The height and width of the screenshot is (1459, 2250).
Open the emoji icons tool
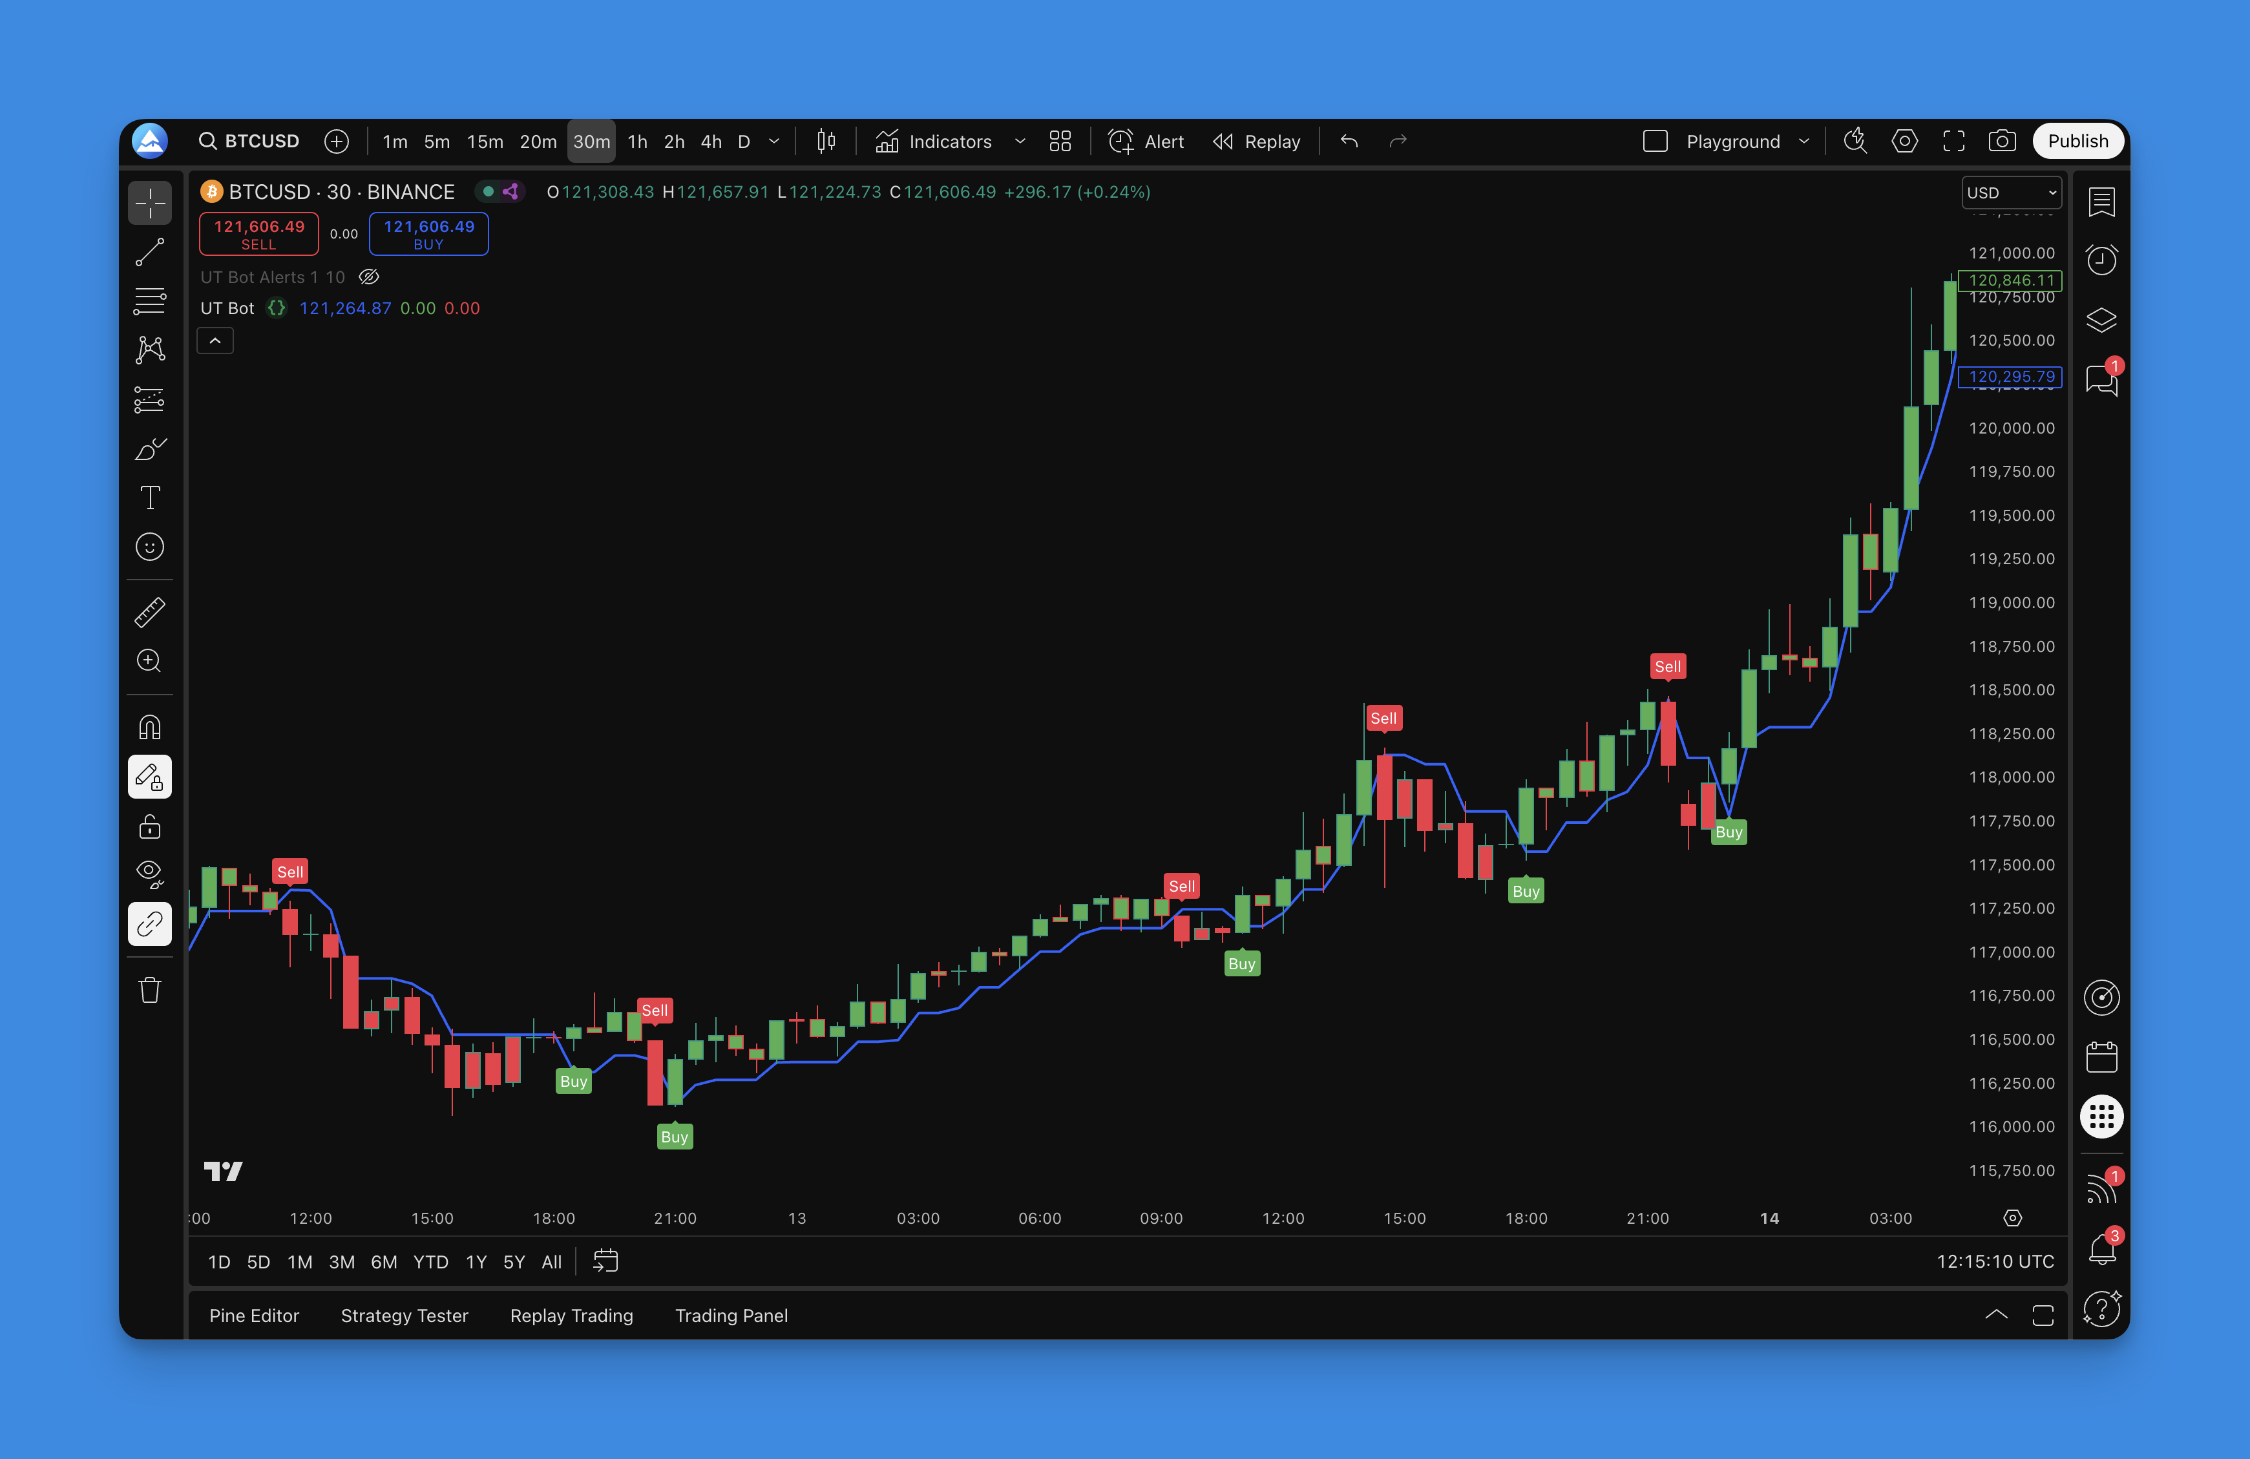149,547
